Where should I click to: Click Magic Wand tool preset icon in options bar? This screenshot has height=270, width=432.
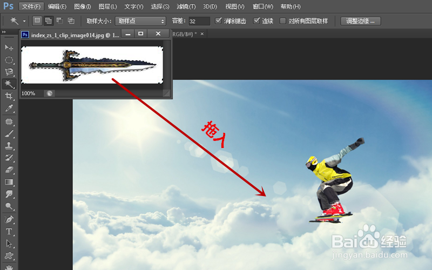tap(14, 21)
